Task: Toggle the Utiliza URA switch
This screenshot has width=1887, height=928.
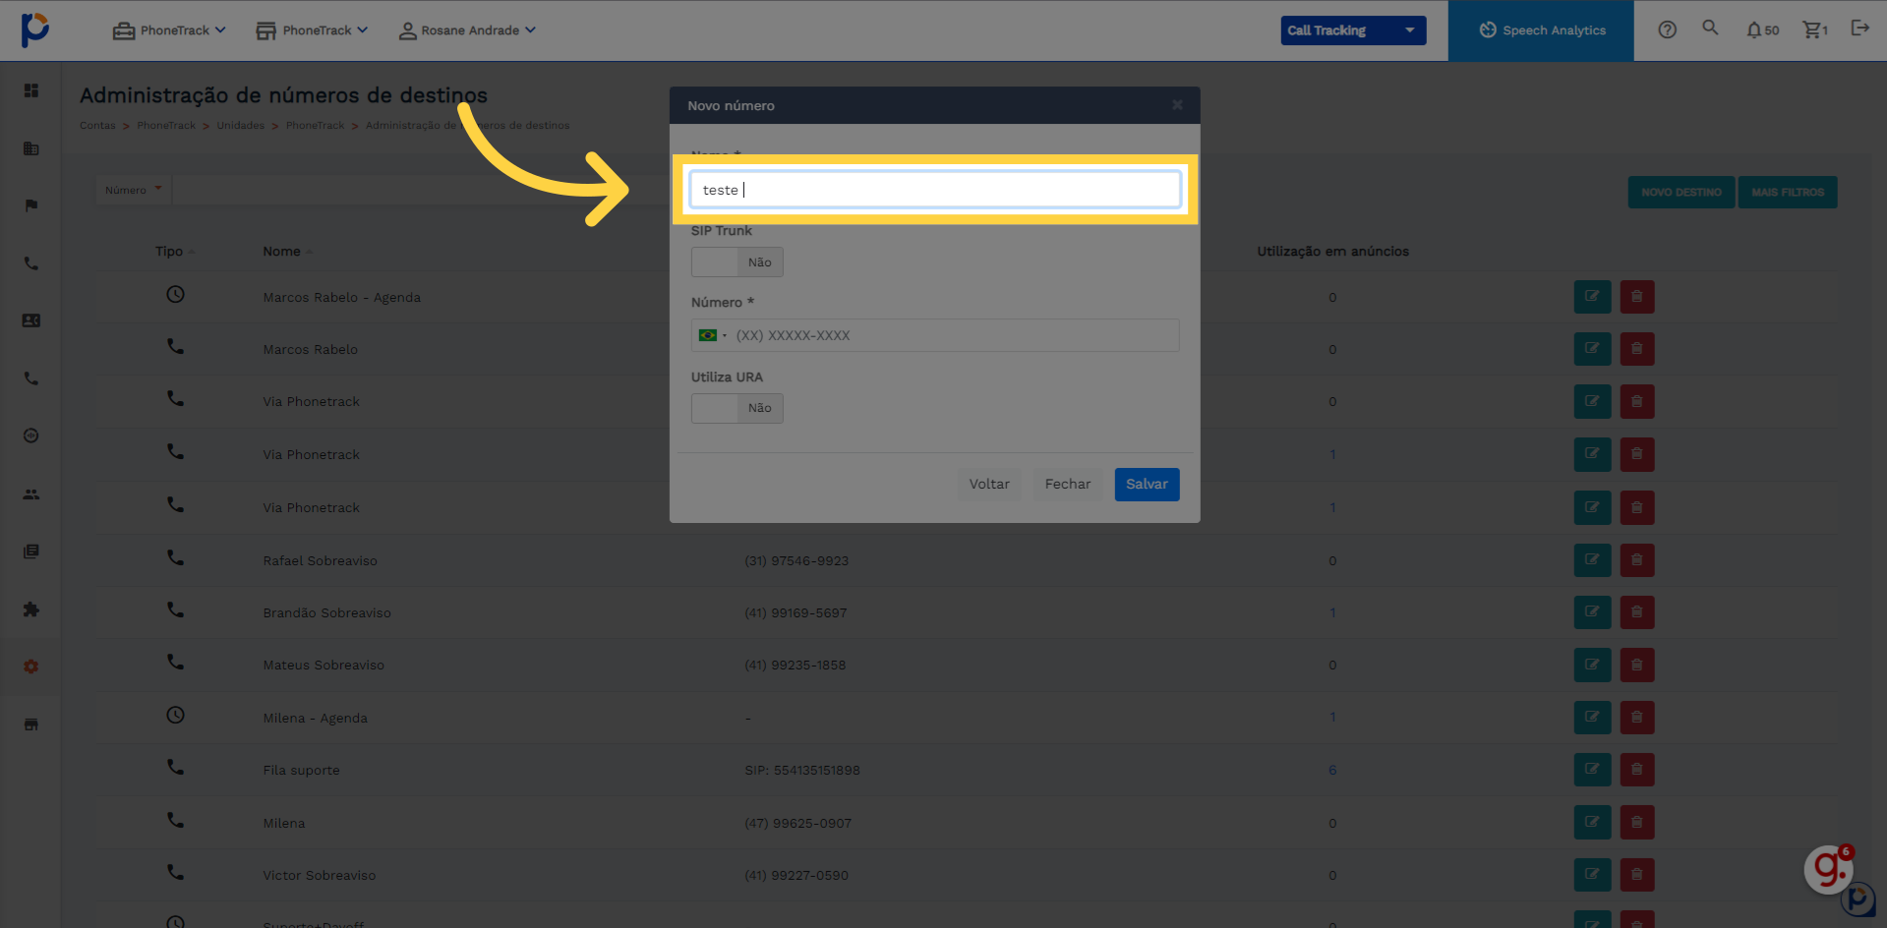Action: [x=737, y=408]
